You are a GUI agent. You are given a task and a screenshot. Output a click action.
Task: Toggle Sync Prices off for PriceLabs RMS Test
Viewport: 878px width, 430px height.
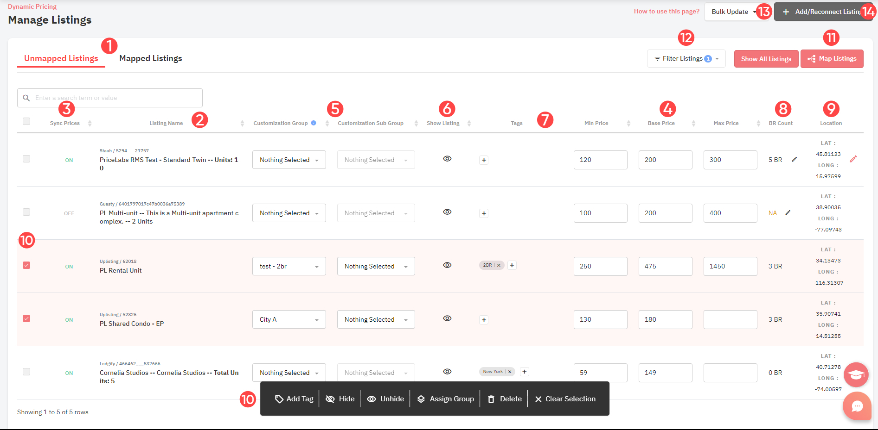point(69,160)
